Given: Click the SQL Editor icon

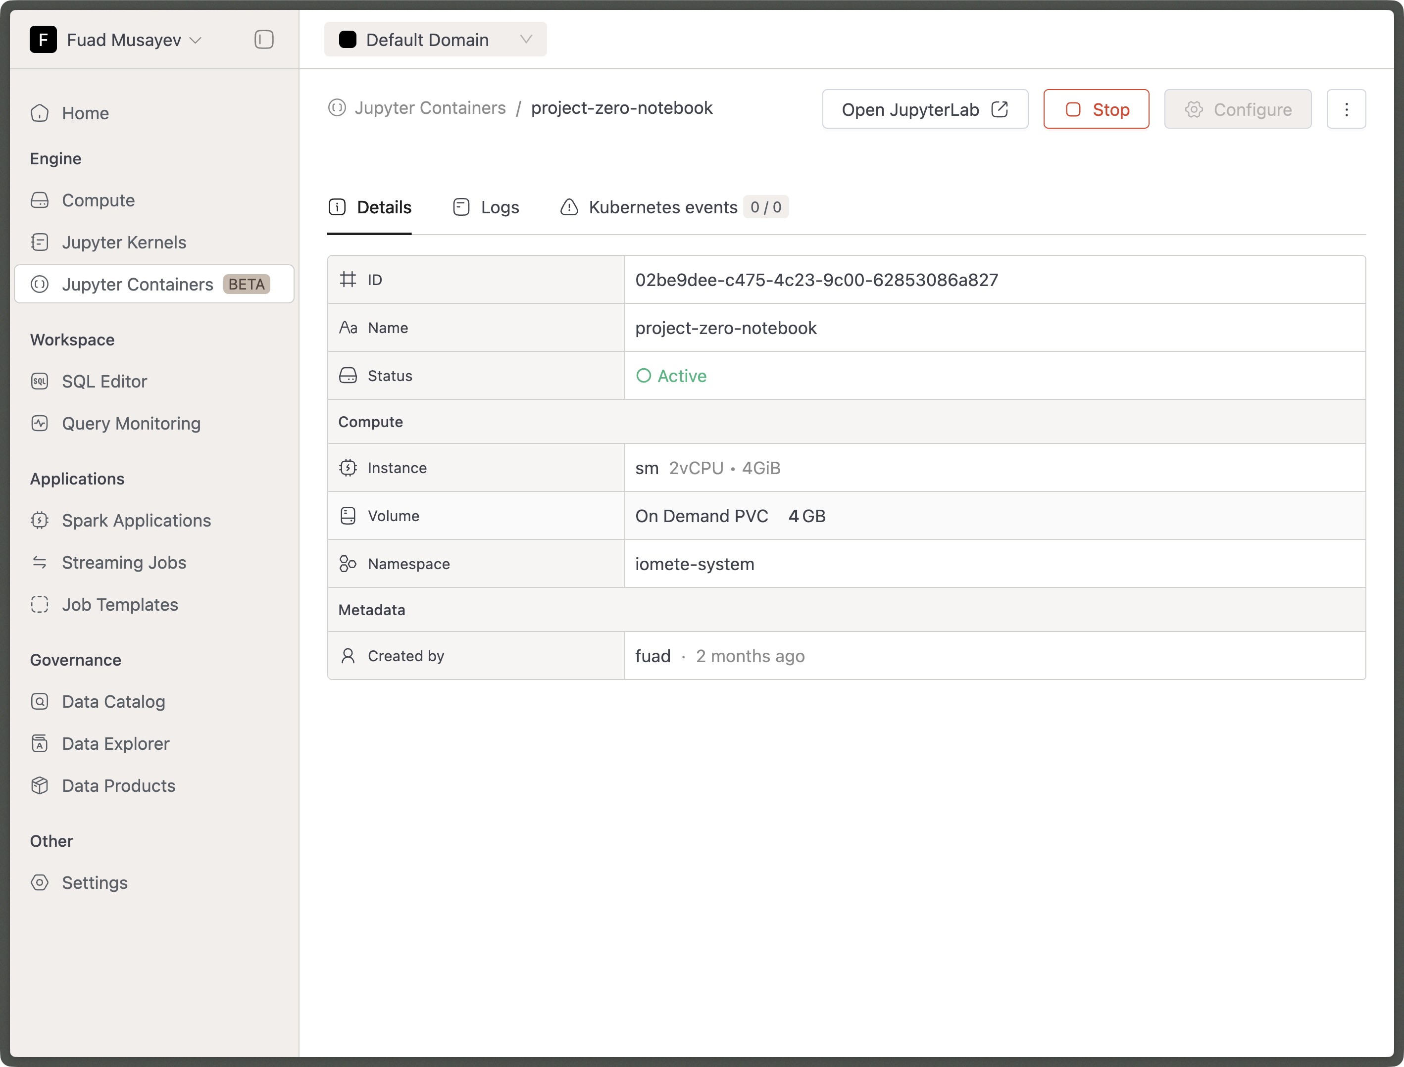Looking at the screenshot, I should click(x=40, y=381).
